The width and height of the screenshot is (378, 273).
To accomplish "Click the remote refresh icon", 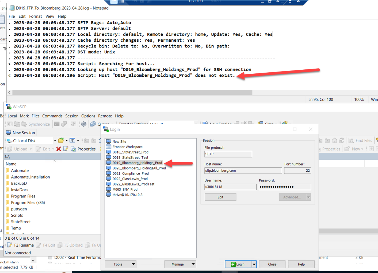I will click(342, 140).
